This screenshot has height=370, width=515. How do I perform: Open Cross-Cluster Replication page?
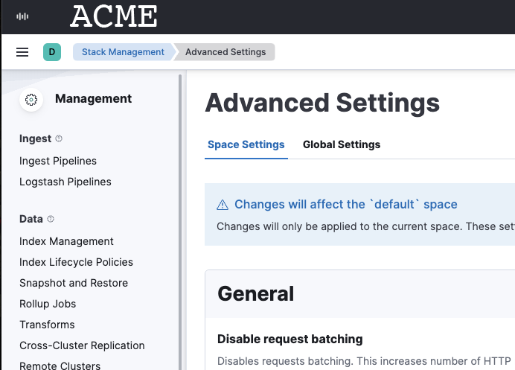(x=82, y=345)
